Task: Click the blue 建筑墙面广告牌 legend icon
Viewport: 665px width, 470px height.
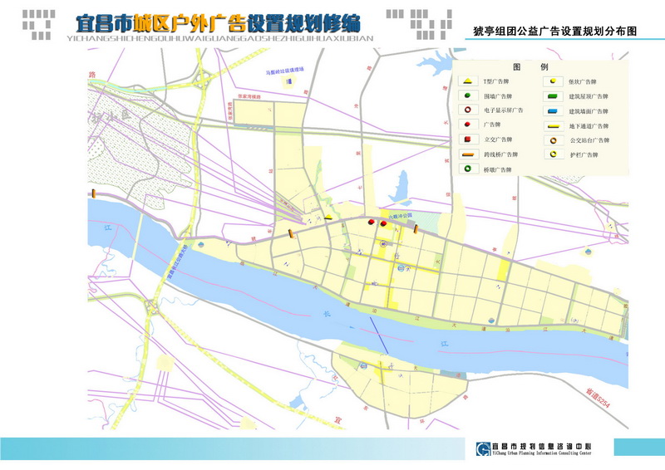Action: pos(552,110)
